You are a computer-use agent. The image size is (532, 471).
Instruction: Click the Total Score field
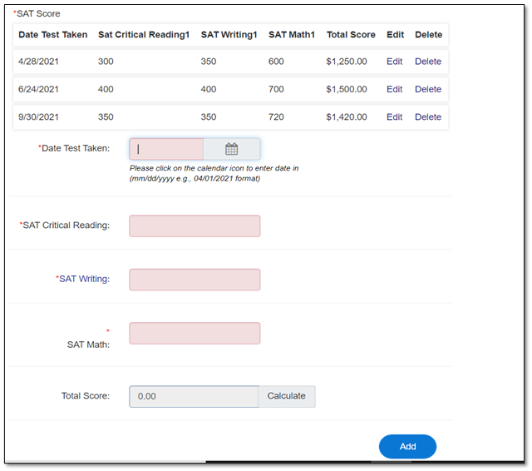[x=194, y=396]
